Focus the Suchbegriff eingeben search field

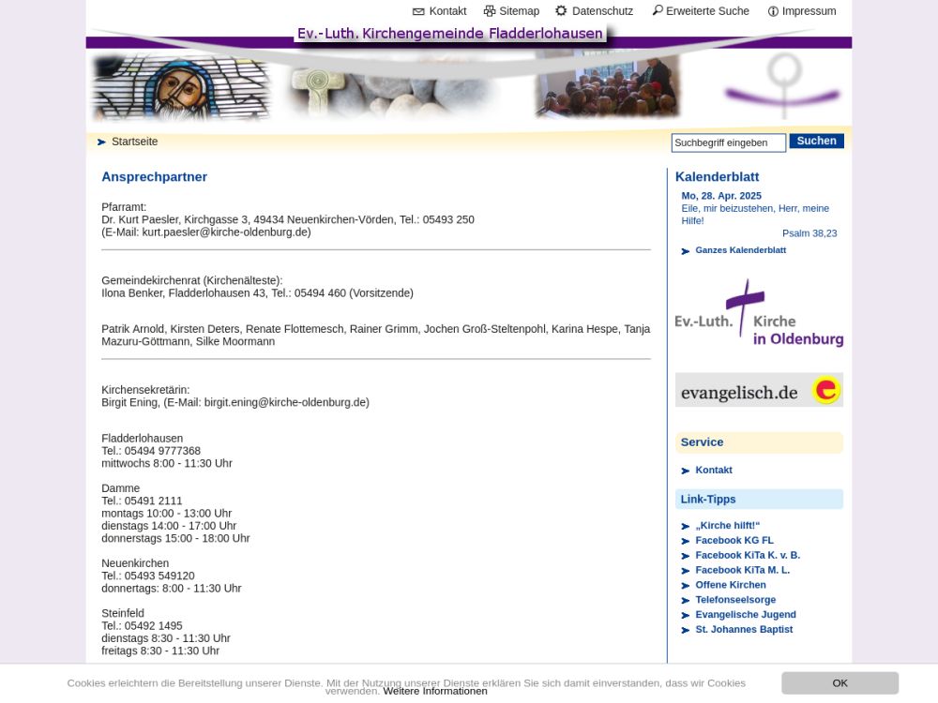728,142
